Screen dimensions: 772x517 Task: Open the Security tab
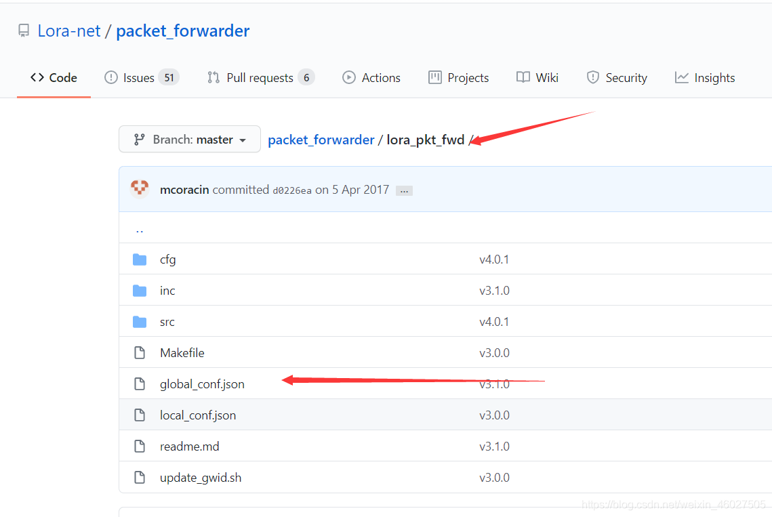(x=617, y=78)
